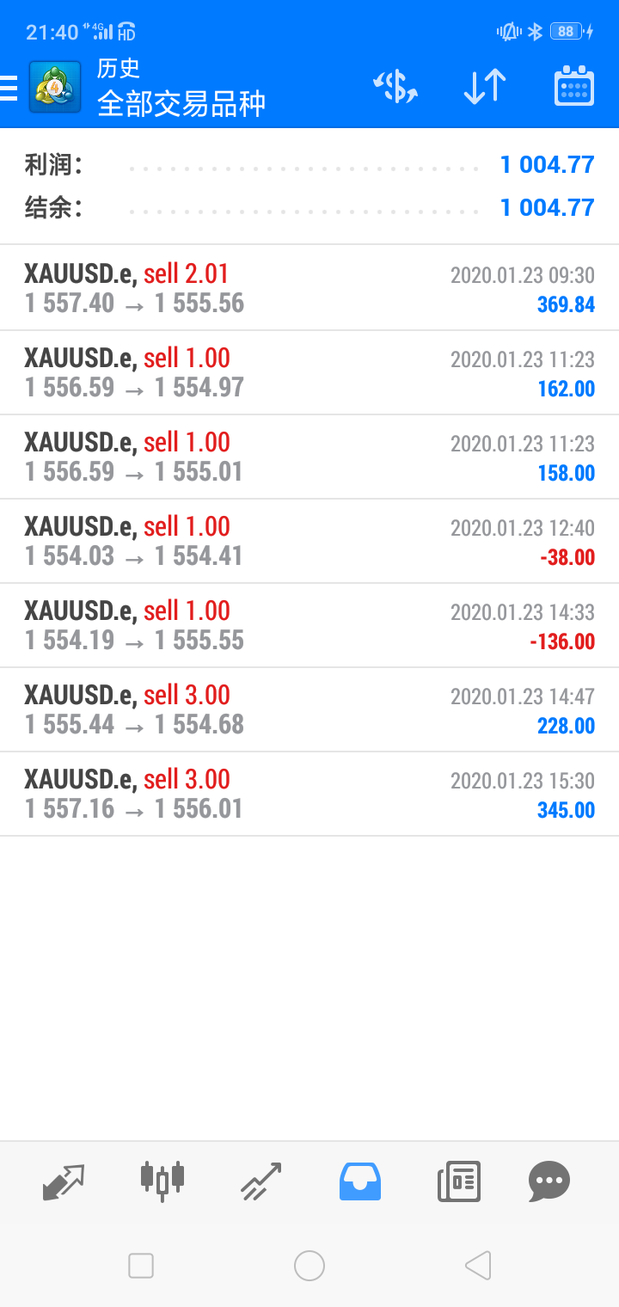Open the Chart candlestick tab
The height and width of the screenshot is (1307, 619).
pos(162,1181)
